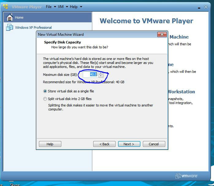The image size is (214, 186).
Task: Click the Recommended size 40 GB text
Action: pyautogui.click(x=83, y=82)
